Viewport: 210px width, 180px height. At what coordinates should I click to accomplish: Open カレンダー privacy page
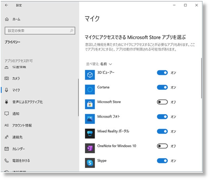[x=40, y=149]
